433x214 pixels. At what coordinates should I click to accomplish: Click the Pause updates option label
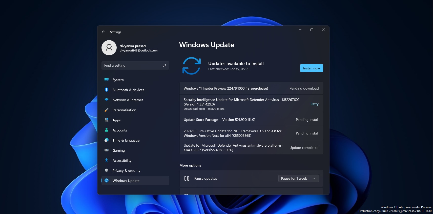(205, 178)
